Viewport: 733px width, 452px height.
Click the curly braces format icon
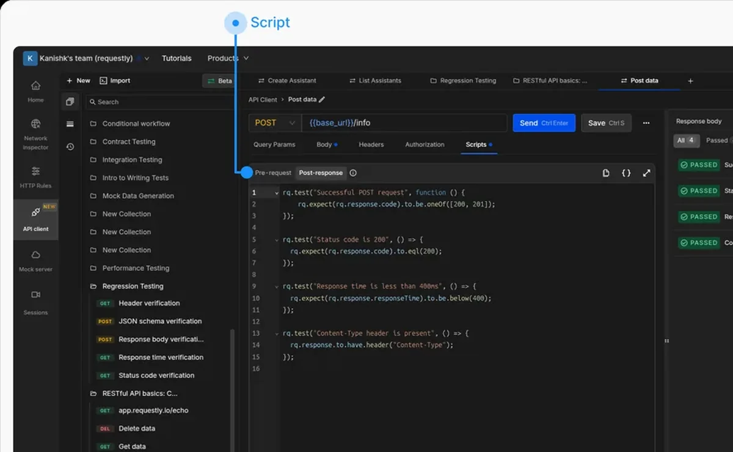[x=626, y=173]
